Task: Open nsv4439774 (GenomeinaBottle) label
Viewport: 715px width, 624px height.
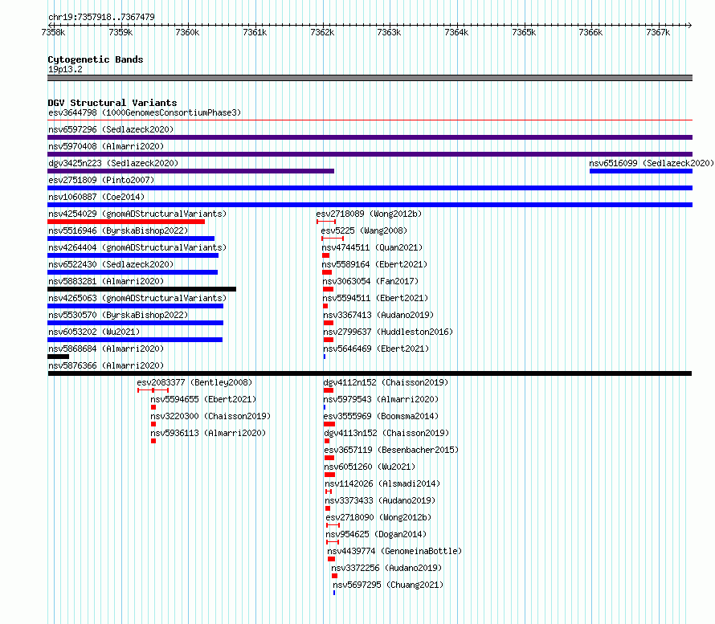Action: (x=394, y=551)
